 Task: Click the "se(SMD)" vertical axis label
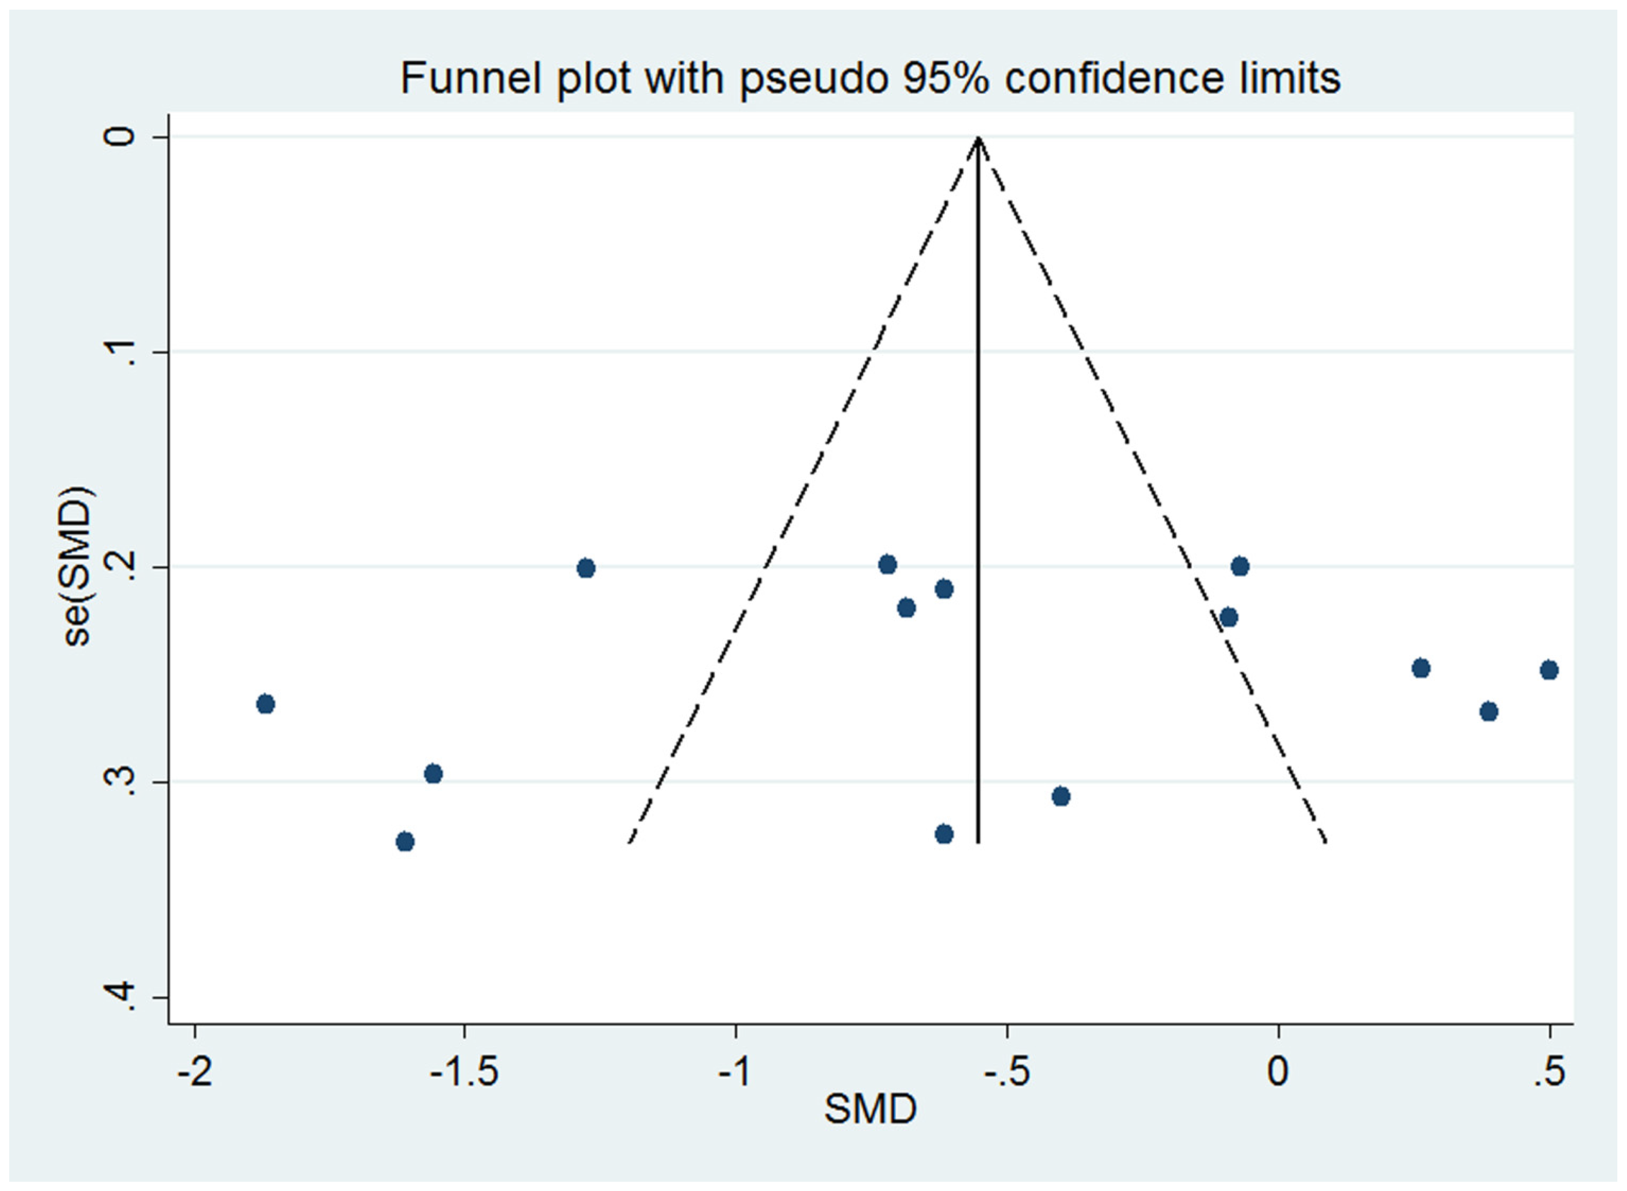point(78,567)
